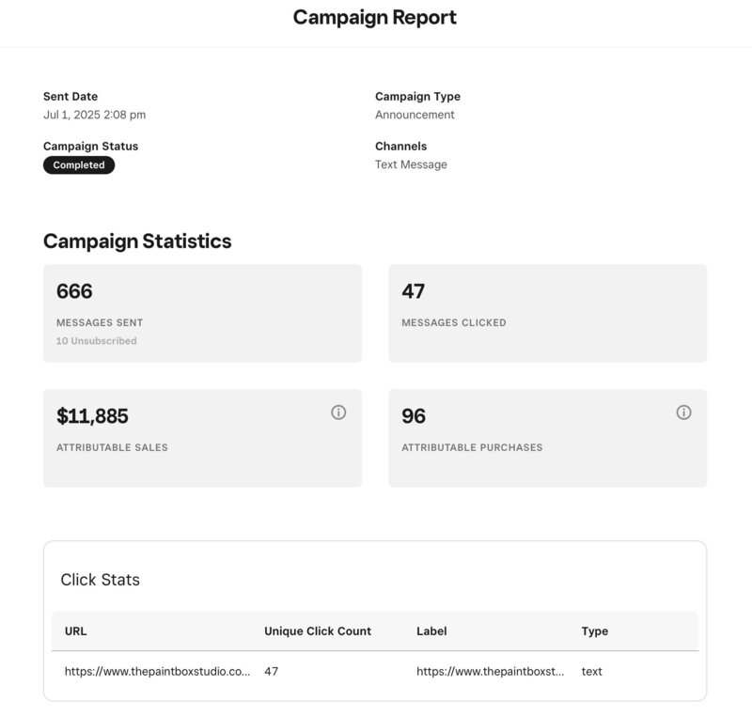This screenshot has width=752, height=716.
Task: Select the Messages Sent 666 card
Action: click(x=202, y=313)
